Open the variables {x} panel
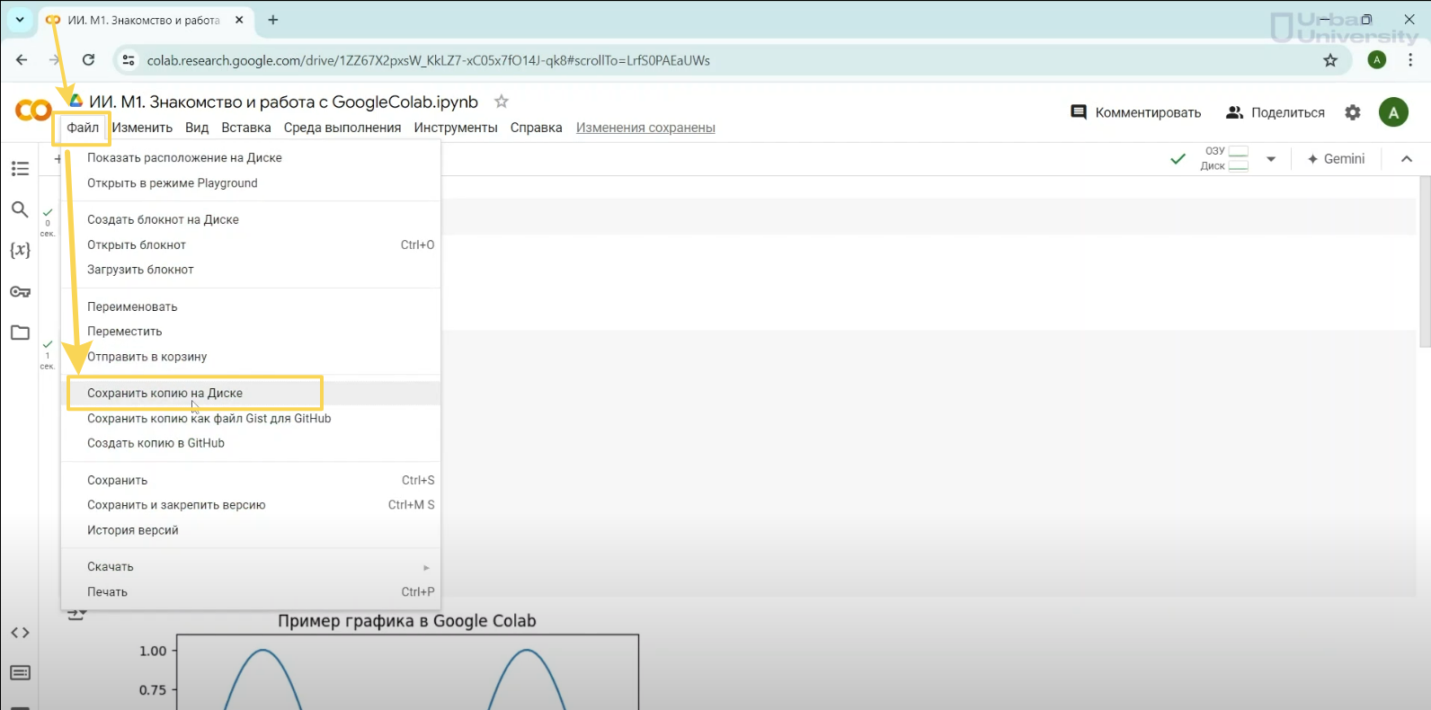This screenshot has height=710, width=1431. [x=20, y=250]
